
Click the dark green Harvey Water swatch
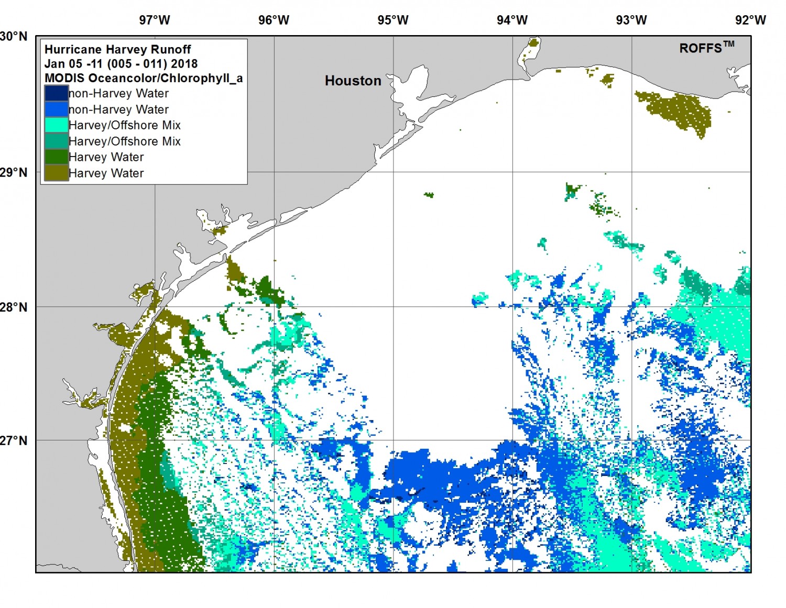pyautogui.click(x=56, y=157)
